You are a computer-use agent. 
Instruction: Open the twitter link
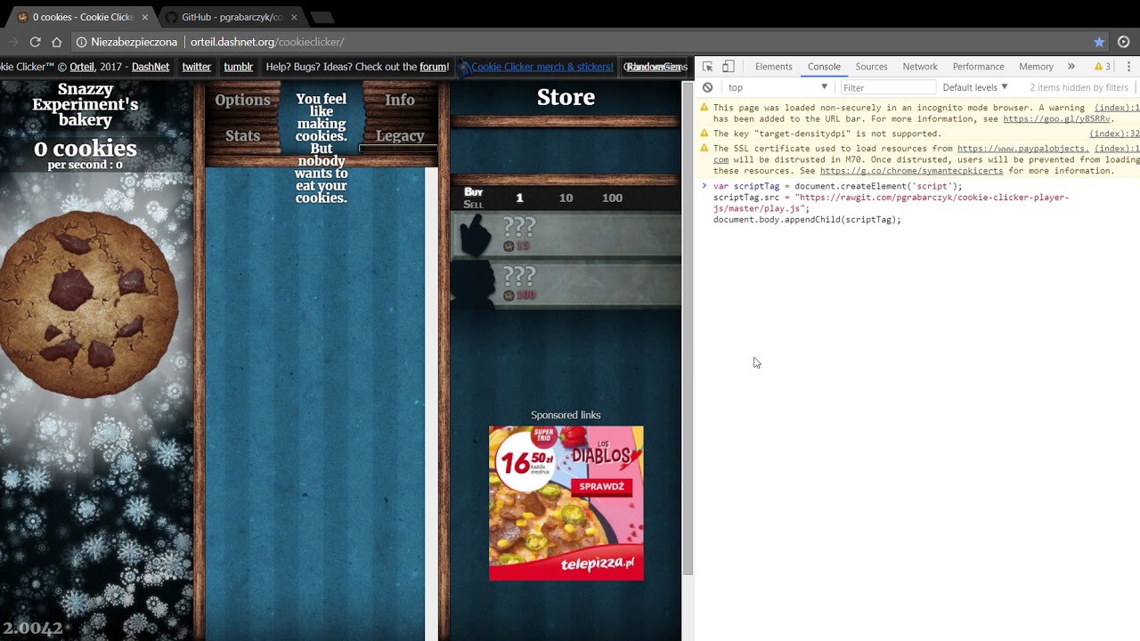[x=197, y=67]
